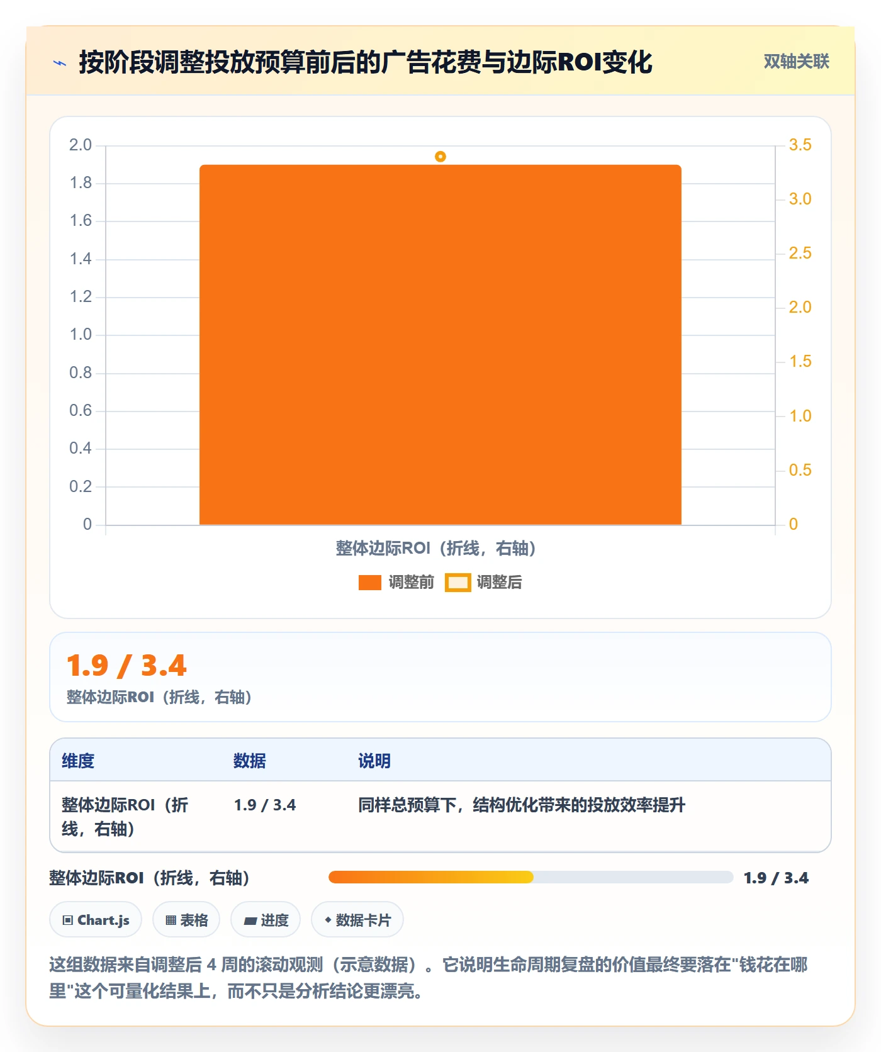This screenshot has height=1052, width=881.
Task: Select the 进度 chip
Action: click(266, 920)
